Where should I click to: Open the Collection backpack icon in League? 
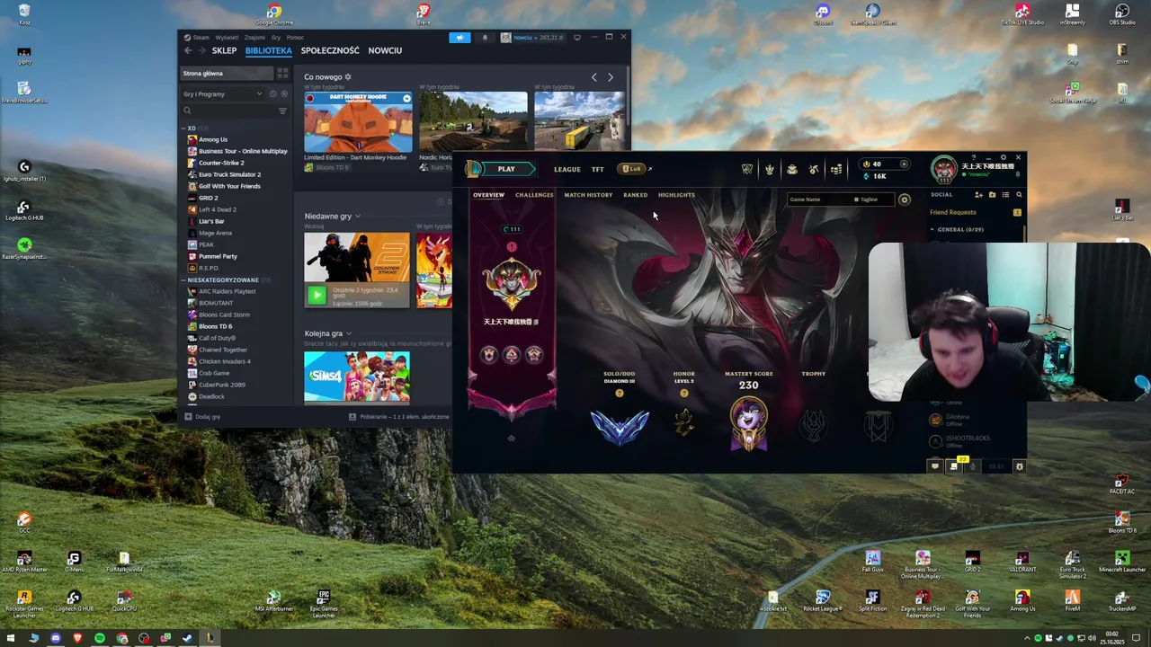[x=791, y=169]
